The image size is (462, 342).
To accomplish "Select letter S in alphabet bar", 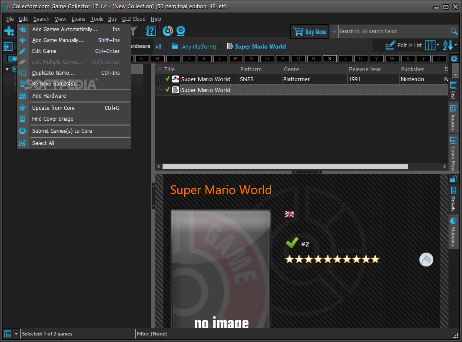I will [x=329, y=59].
